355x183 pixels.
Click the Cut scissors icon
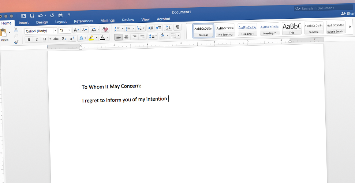click(16, 30)
